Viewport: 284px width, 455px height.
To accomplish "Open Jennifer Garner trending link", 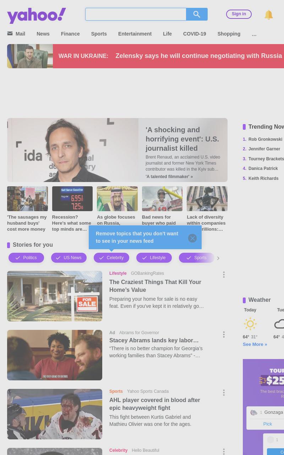I will point(264,149).
